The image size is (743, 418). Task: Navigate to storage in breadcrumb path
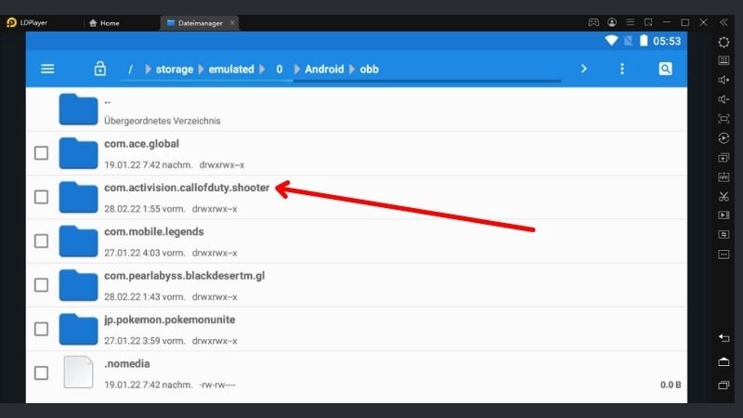pos(175,69)
